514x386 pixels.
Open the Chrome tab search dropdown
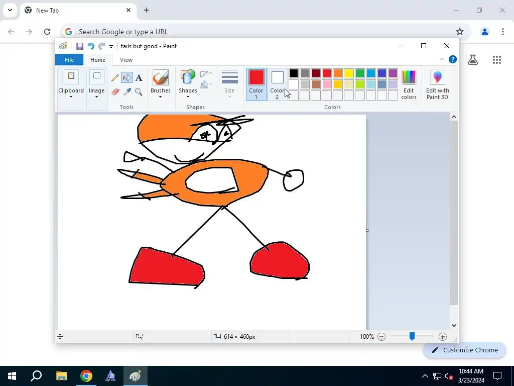pyautogui.click(x=10, y=10)
